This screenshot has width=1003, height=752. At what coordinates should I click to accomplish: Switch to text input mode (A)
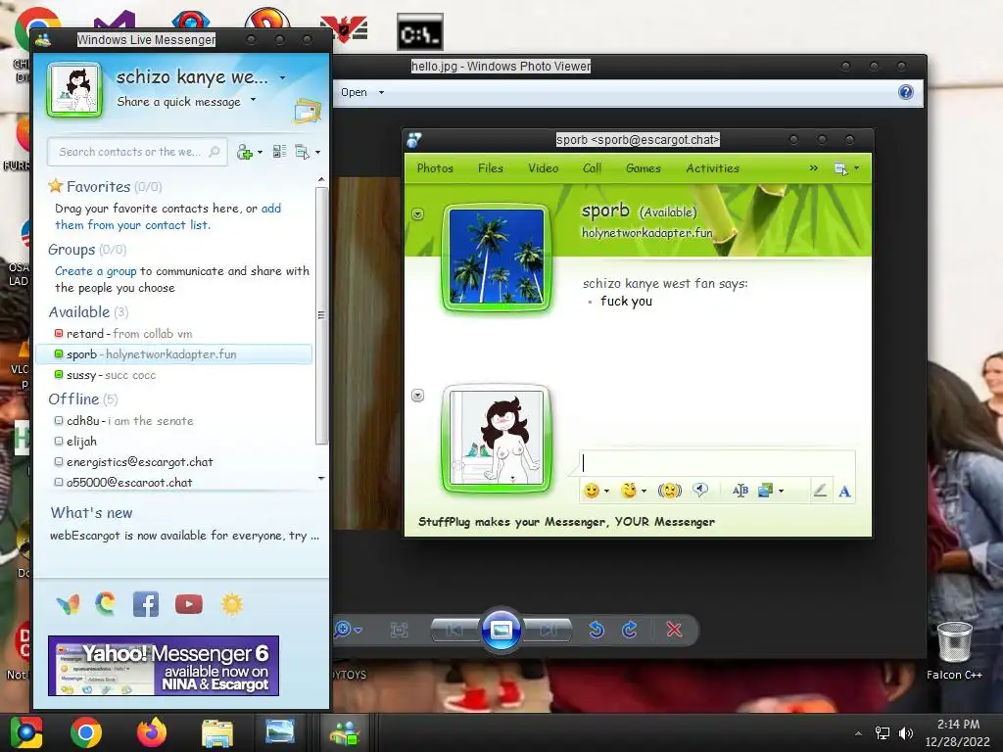(x=844, y=492)
